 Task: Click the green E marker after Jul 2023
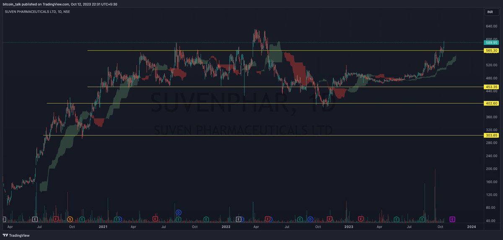coord(422,219)
